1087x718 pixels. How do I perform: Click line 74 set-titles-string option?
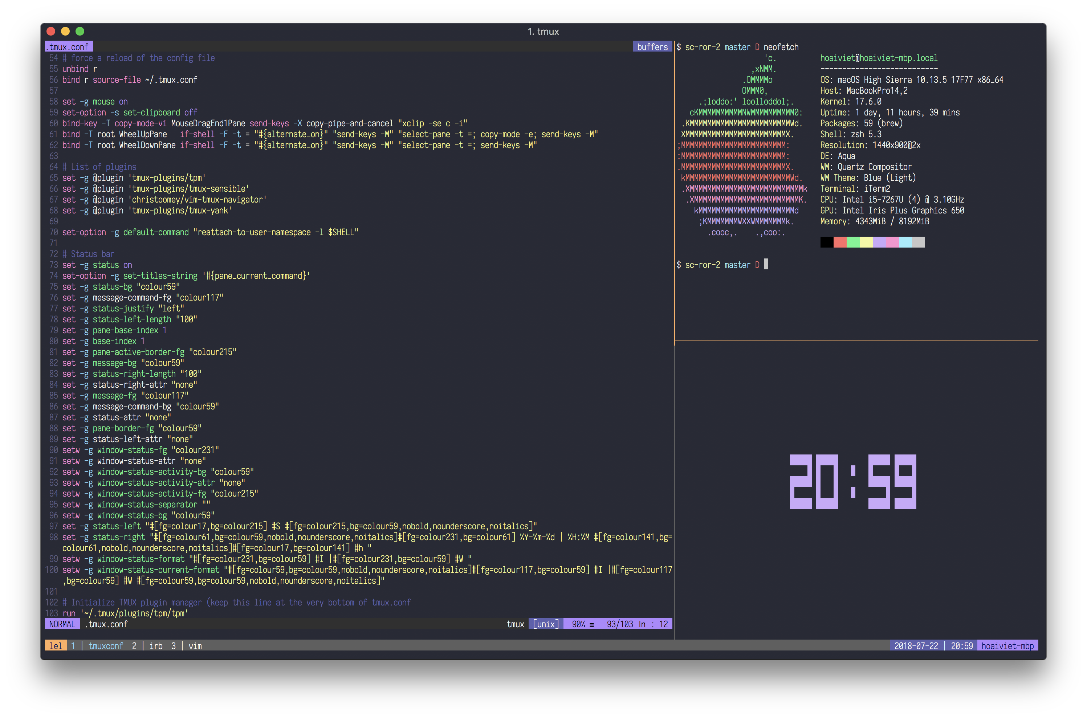[x=186, y=276]
